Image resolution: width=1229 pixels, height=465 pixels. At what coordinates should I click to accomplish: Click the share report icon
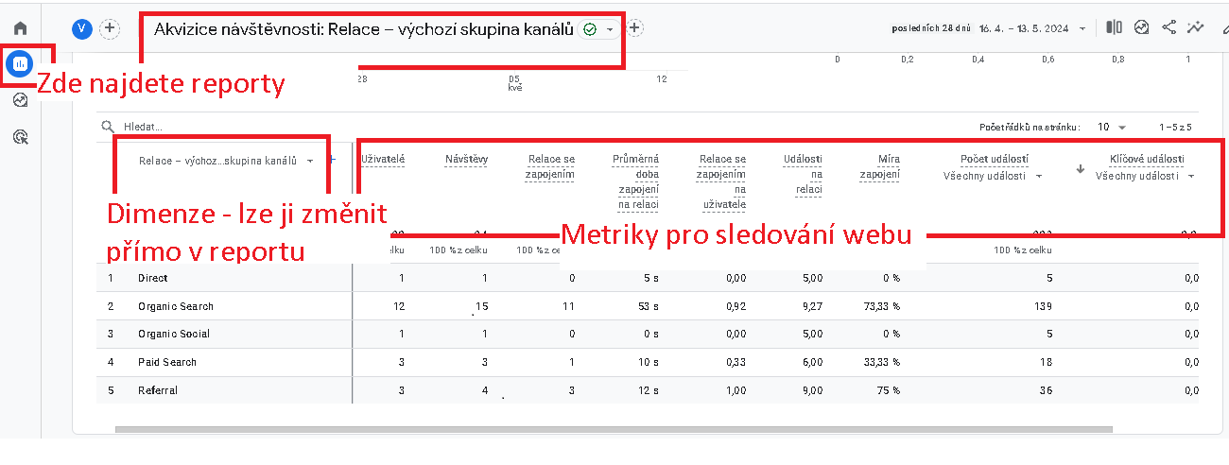point(1169,27)
